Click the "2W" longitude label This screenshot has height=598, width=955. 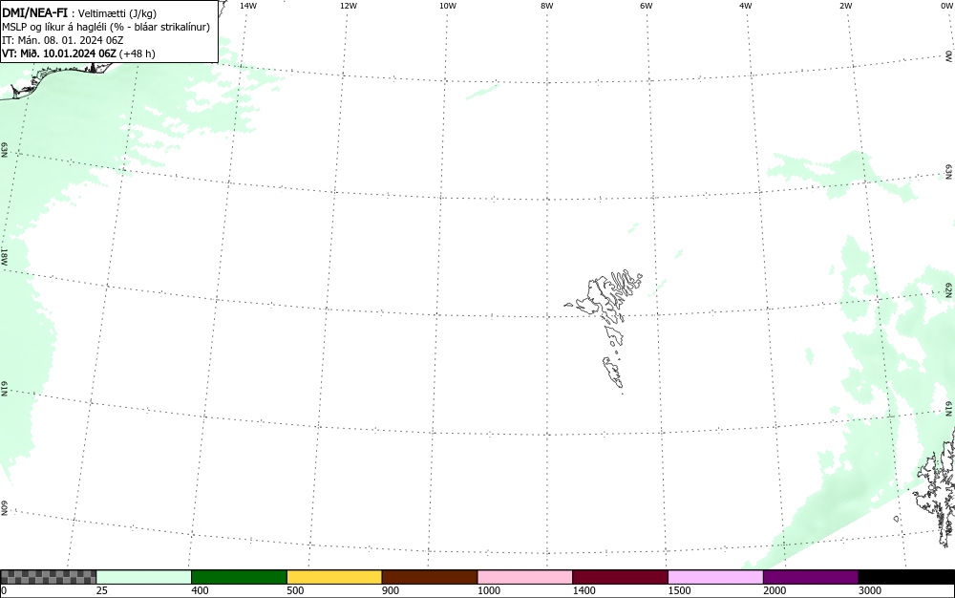845,6
